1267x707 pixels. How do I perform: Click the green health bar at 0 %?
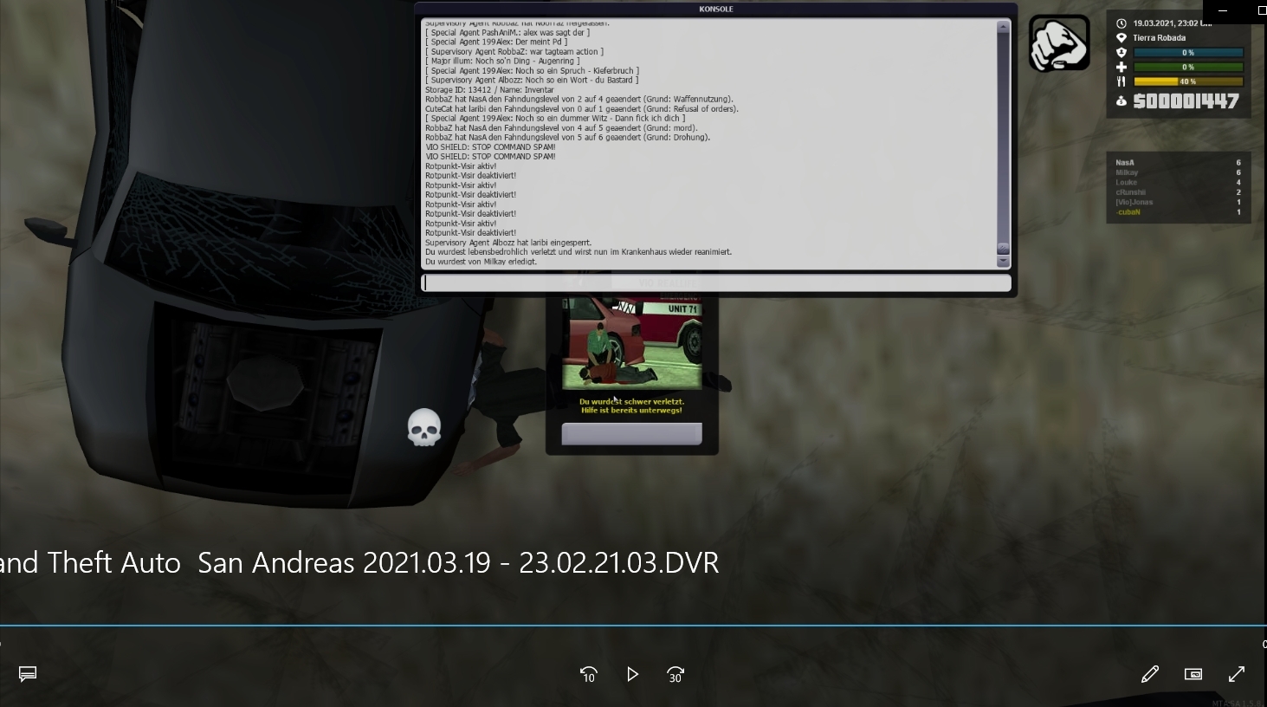coord(1188,67)
